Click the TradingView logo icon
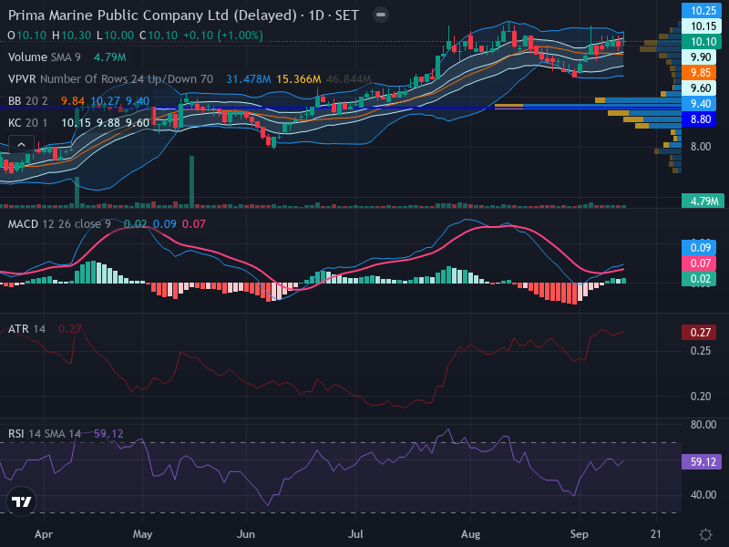This screenshot has height=547, width=729. pos(21,501)
